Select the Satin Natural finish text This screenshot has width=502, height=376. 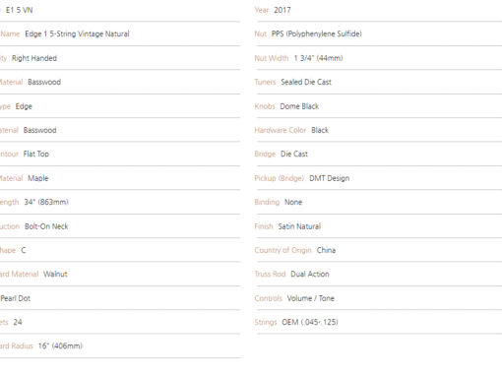point(299,226)
